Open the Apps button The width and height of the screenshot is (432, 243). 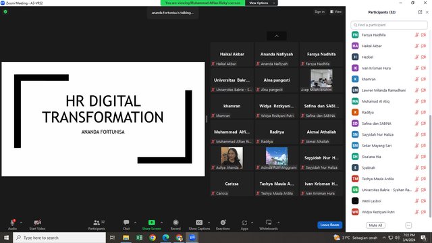coord(244,225)
